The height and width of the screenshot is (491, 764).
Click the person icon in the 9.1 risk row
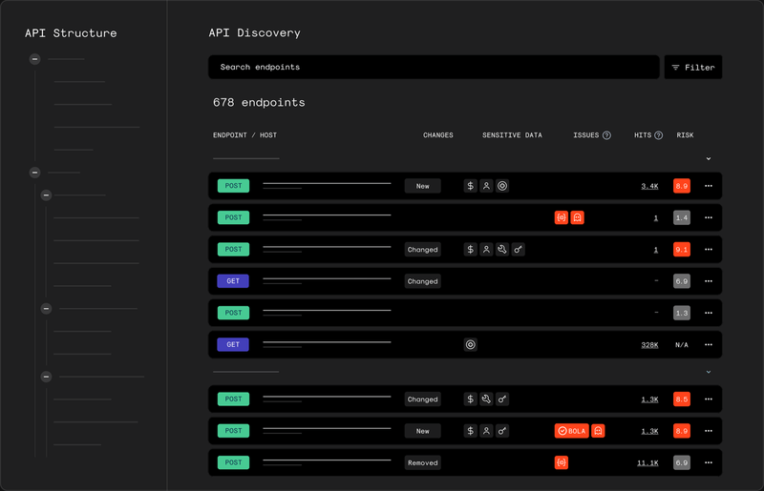point(486,250)
